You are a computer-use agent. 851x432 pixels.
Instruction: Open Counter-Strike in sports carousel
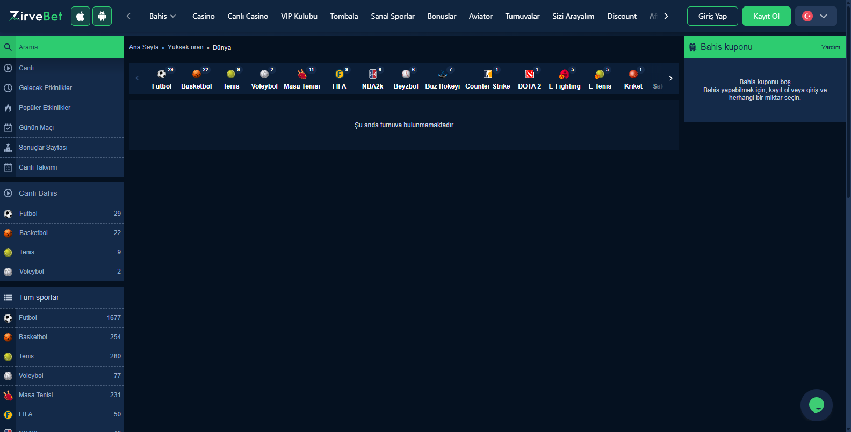[488, 79]
